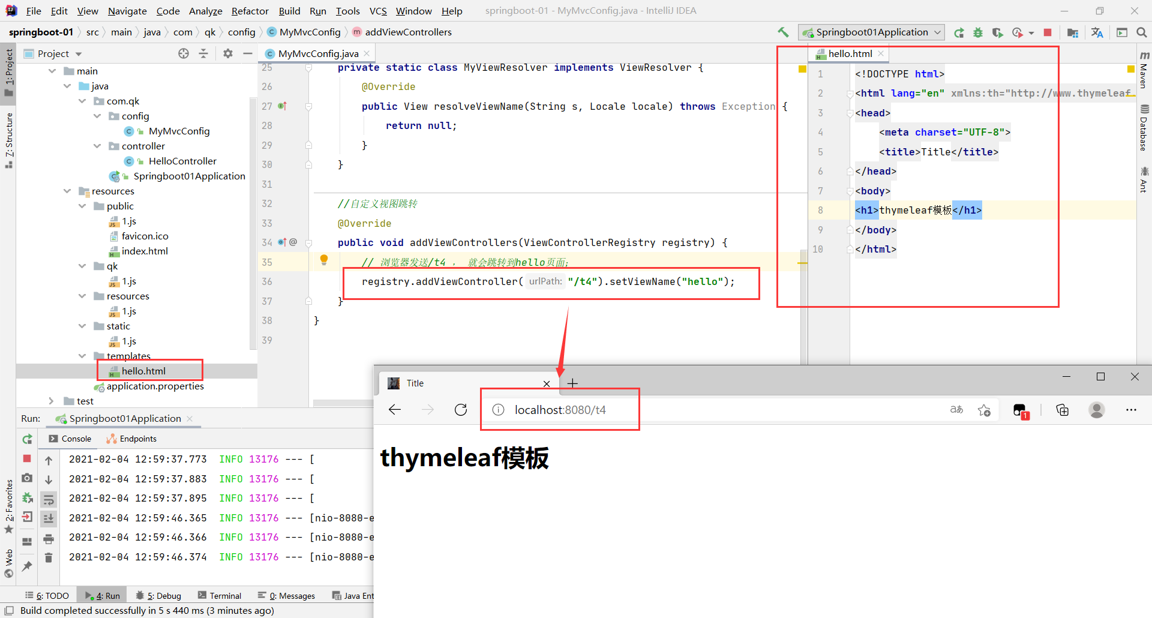Click the Project Structure icon in toolbar

[1073, 32]
